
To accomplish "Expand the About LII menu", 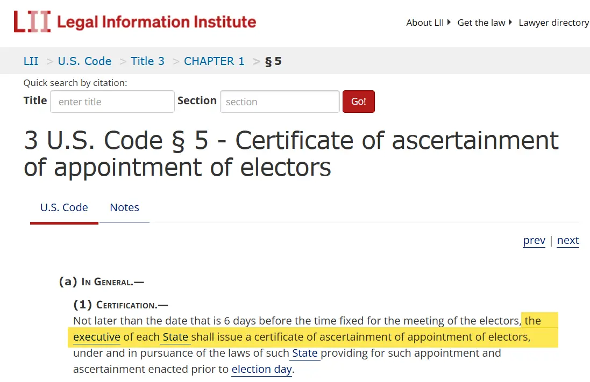I will (x=428, y=23).
